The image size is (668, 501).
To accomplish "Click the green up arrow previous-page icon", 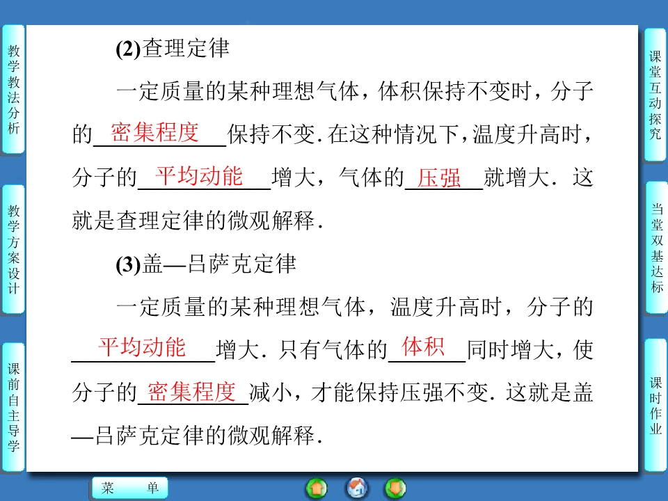I will (317, 488).
